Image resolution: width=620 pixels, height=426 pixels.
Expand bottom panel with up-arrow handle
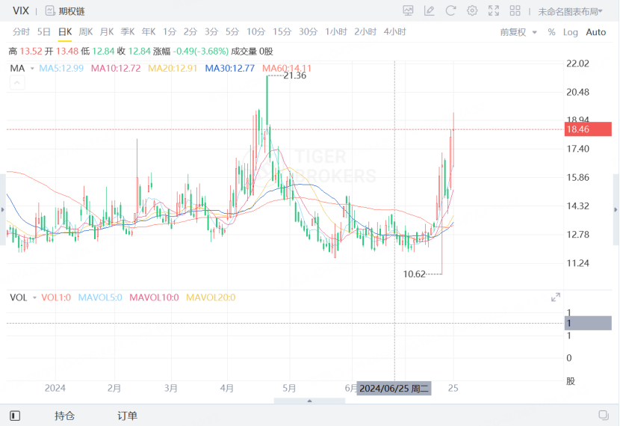tap(310, 401)
